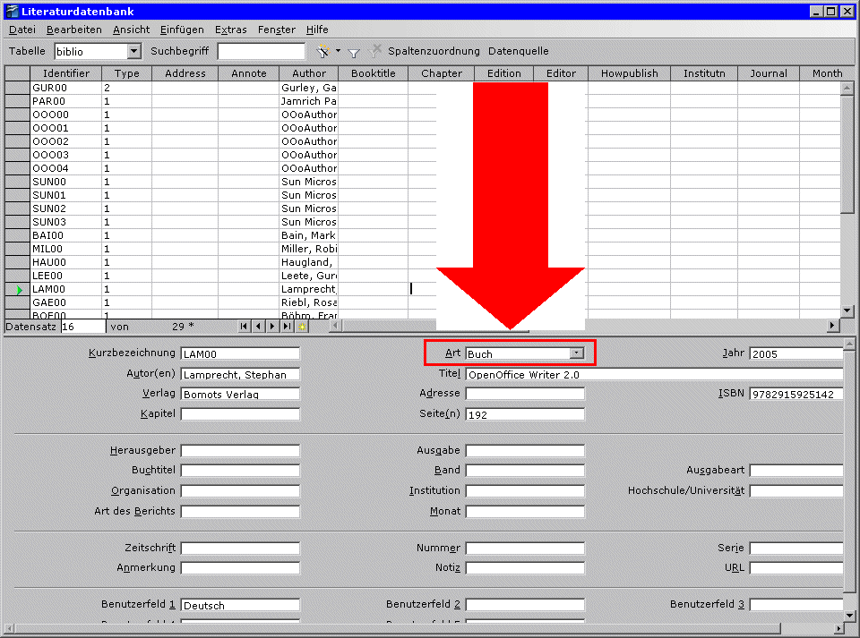Expand the Art dropdown showing Buch
Screen dimensions: 860x638
(x=577, y=353)
